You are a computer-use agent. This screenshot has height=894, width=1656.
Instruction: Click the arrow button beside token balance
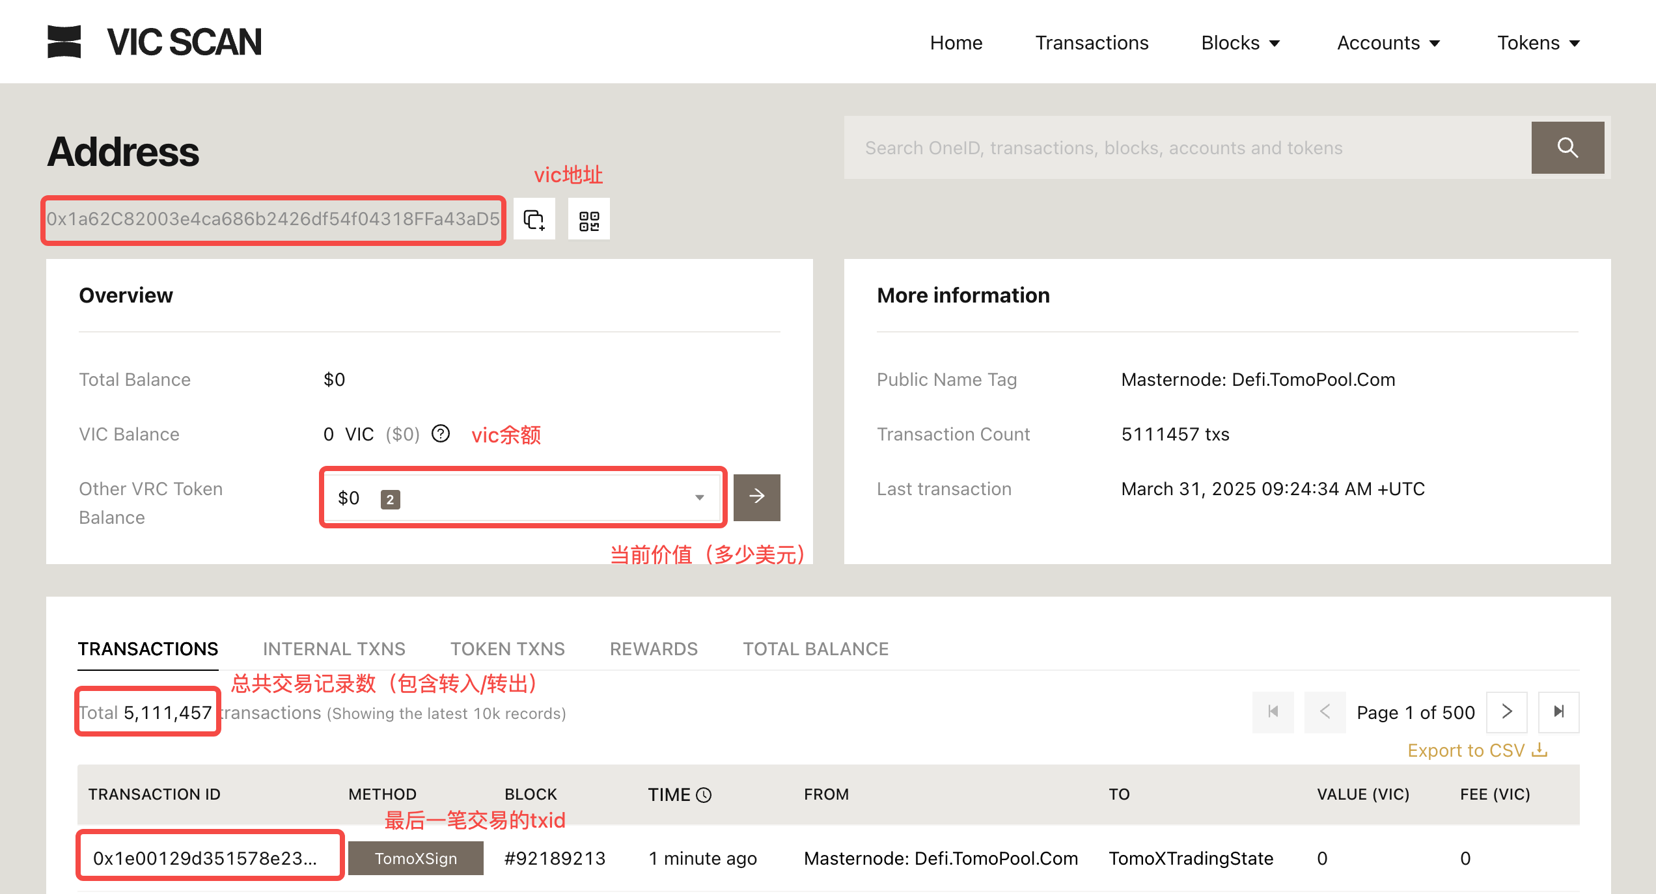[756, 497]
